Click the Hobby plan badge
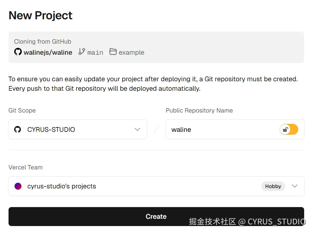 [x=273, y=186]
